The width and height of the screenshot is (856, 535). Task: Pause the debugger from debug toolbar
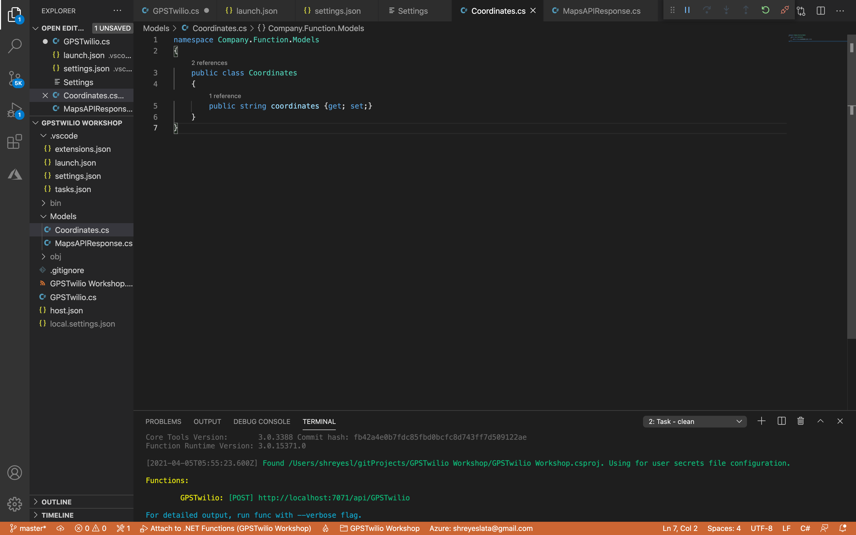pyautogui.click(x=687, y=10)
